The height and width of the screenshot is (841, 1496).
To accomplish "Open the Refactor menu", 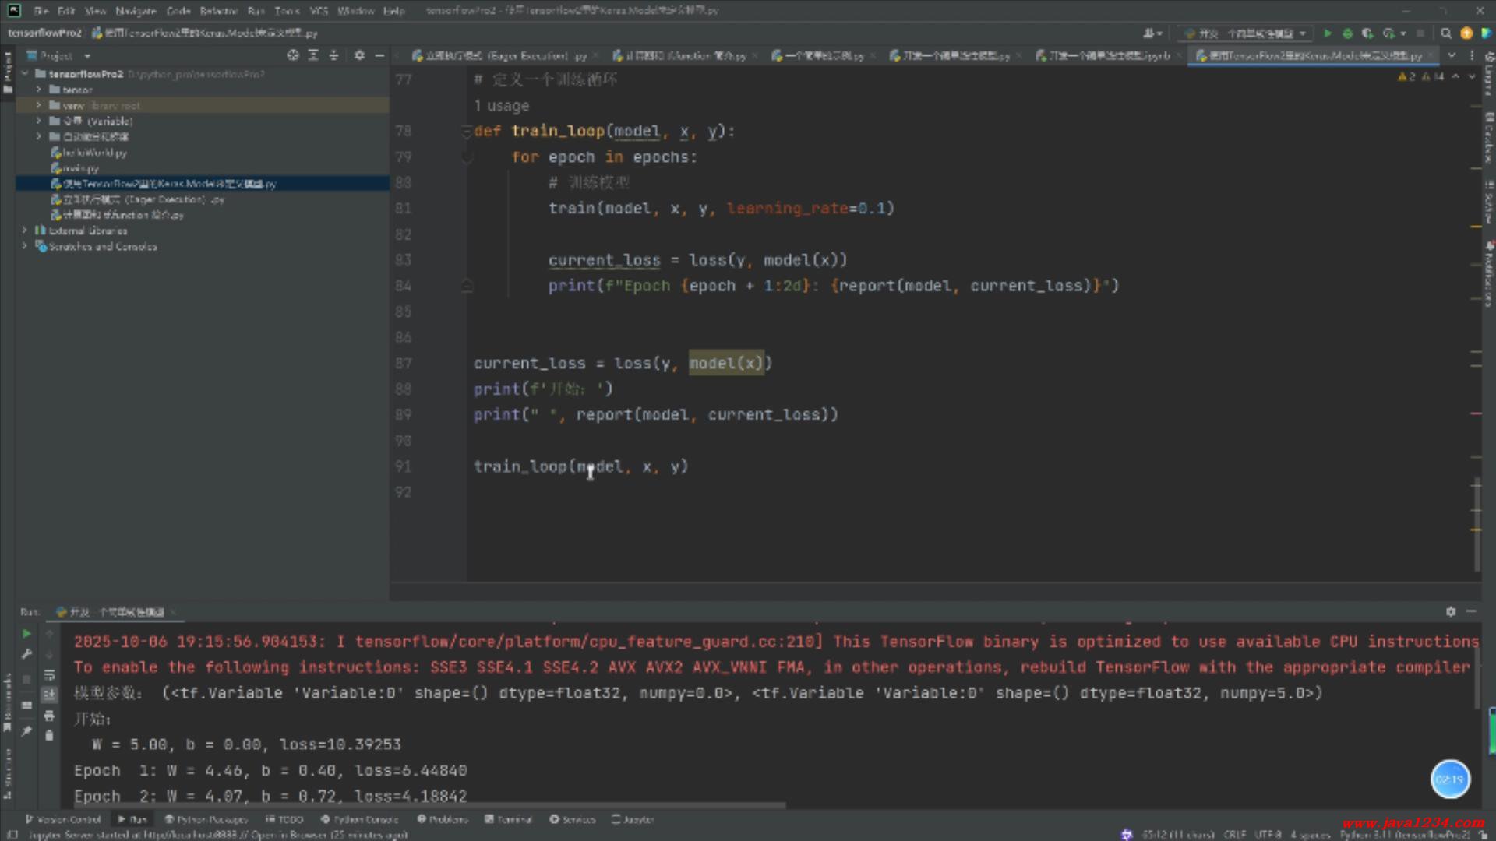I will [x=218, y=11].
